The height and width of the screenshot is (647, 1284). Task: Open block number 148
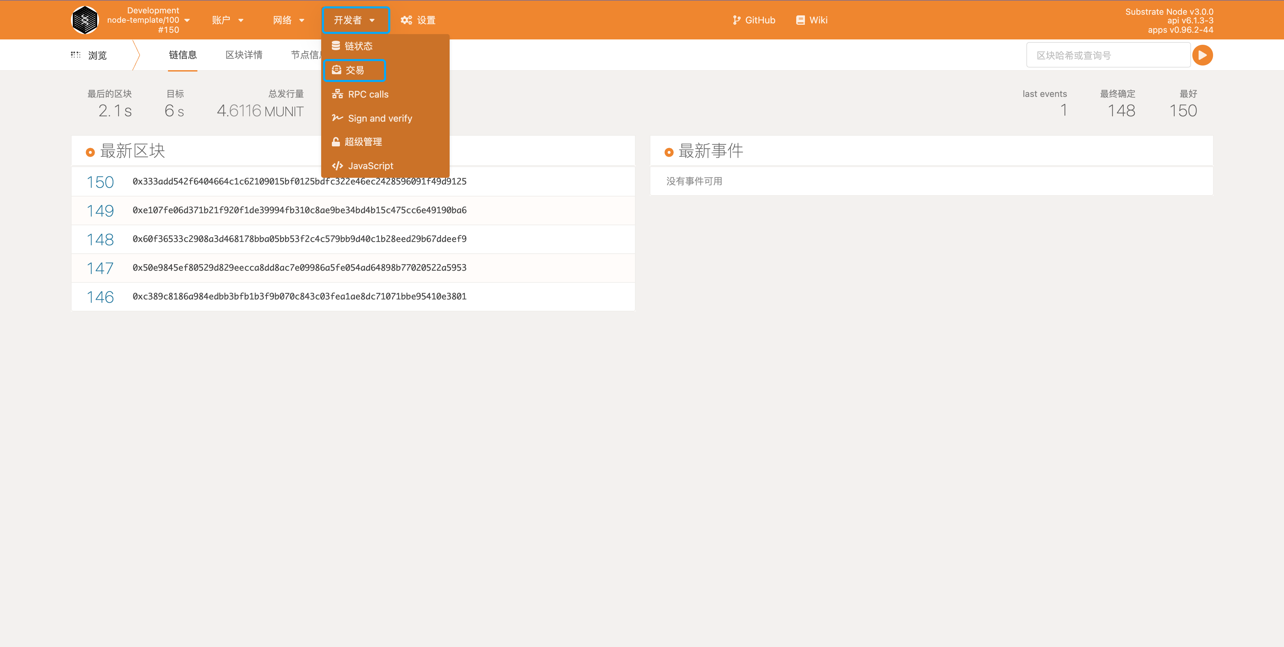(100, 240)
